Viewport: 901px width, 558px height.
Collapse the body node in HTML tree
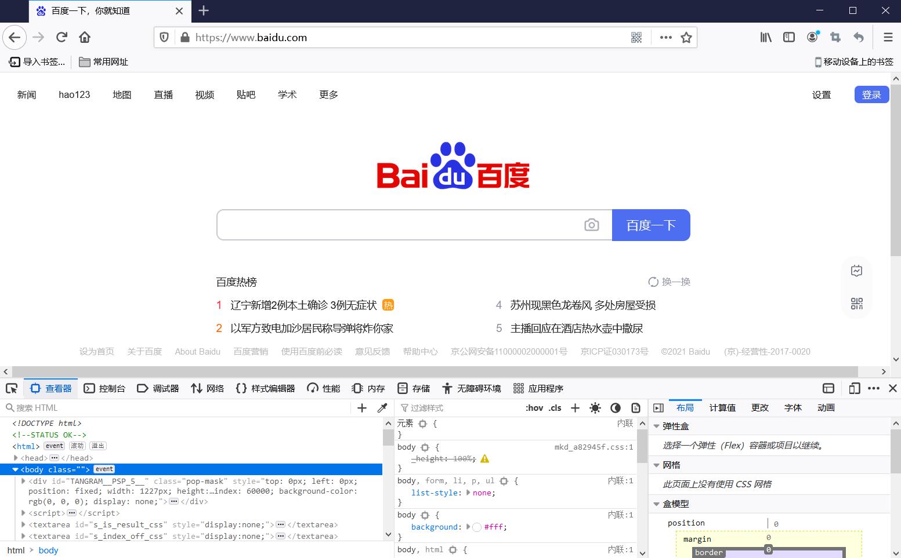click(x=16, y=469)
